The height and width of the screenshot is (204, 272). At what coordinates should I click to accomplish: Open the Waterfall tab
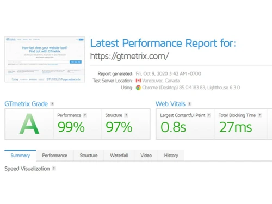[x=119, y=156]
